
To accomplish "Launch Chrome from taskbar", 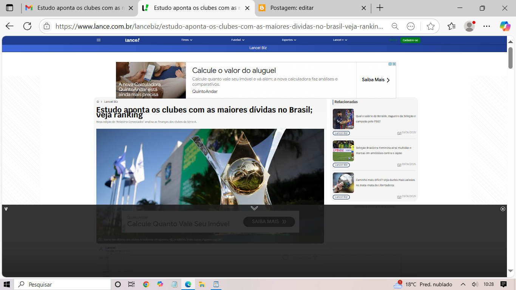I will click(146, 284).
